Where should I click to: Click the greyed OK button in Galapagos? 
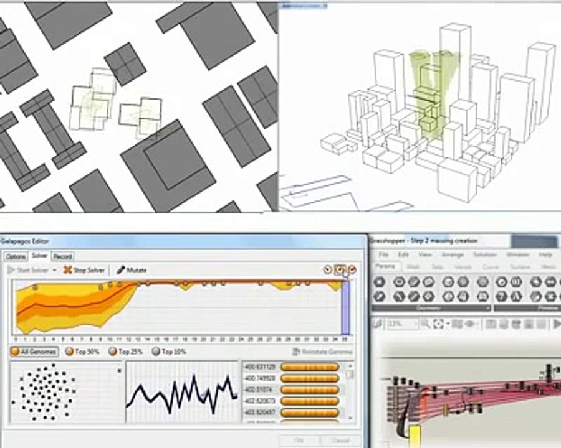pyautogui.click(x=299, y=441)
